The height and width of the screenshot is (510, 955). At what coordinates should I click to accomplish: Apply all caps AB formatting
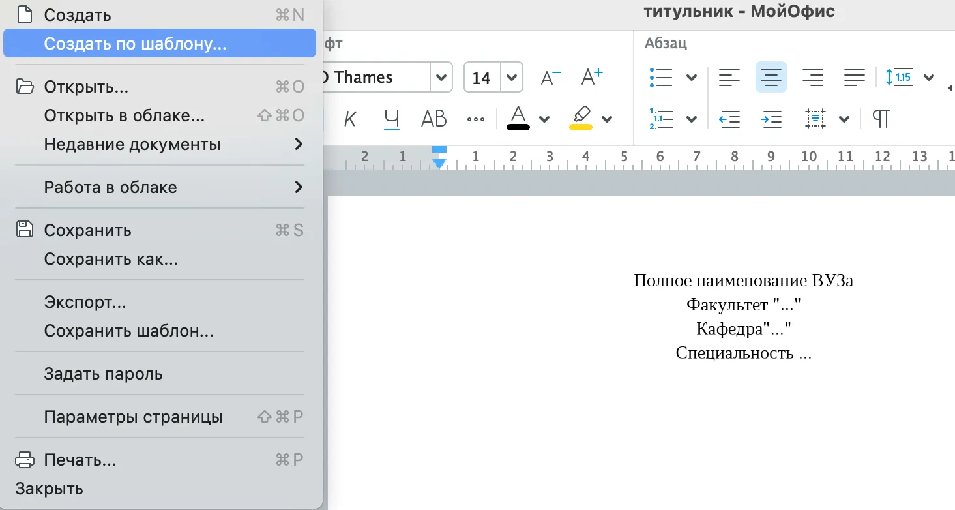pos(434,119)
